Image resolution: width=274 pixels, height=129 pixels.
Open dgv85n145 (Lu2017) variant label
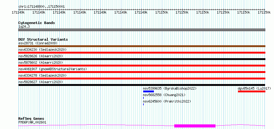coord(254,88)
